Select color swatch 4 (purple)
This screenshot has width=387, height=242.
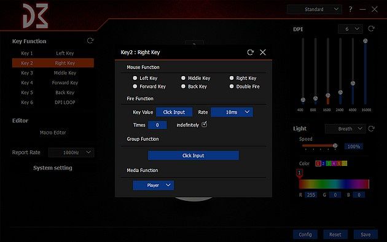coord(334,163)
